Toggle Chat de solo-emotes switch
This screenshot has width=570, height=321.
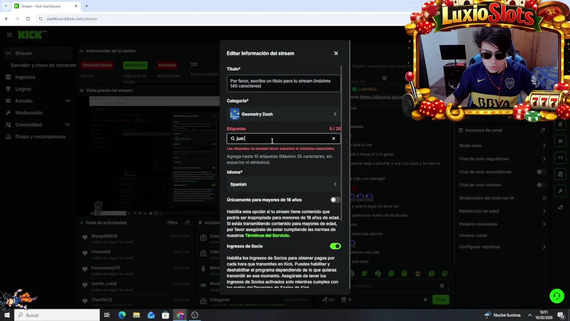[541, 185]
